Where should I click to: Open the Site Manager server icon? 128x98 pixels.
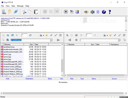(4, 12)
